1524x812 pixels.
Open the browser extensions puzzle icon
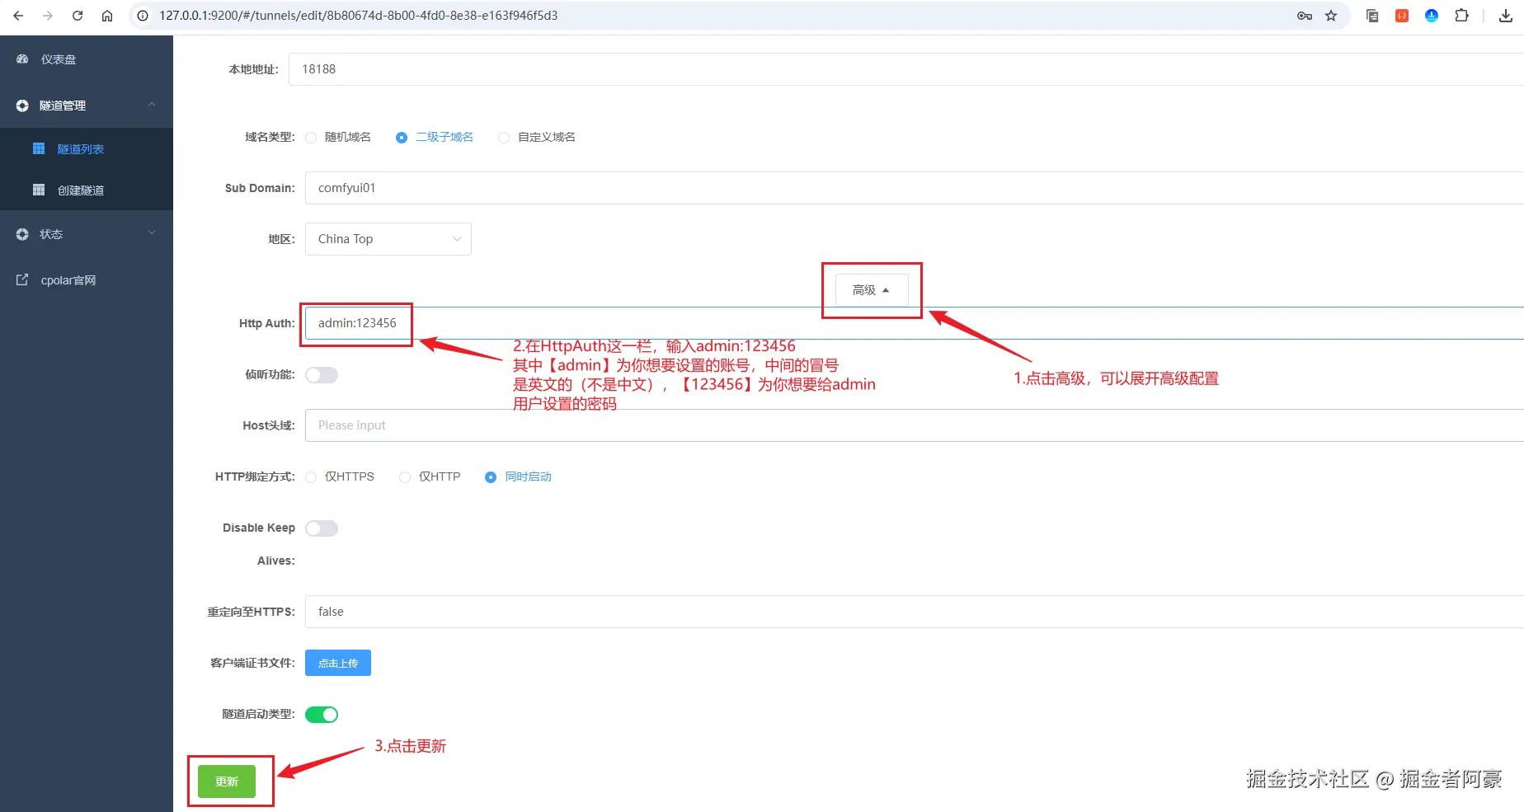click(x=1461, y=16)
